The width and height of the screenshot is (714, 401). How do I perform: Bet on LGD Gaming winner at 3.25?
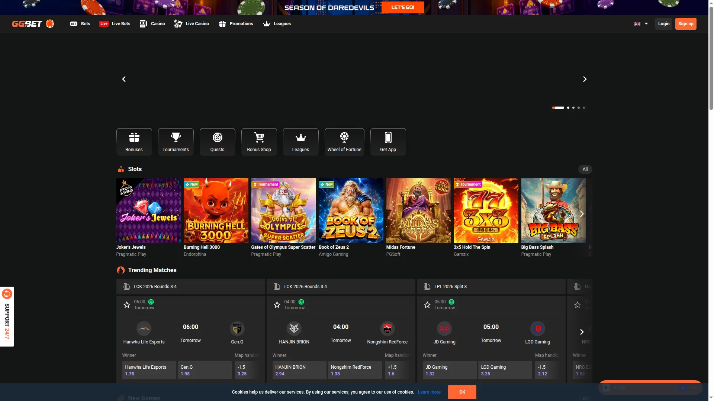pos(505,370)
